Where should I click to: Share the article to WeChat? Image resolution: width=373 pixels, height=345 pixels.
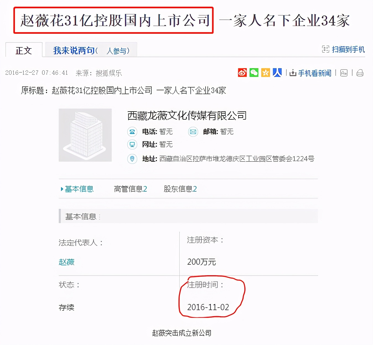coord(254,73)
